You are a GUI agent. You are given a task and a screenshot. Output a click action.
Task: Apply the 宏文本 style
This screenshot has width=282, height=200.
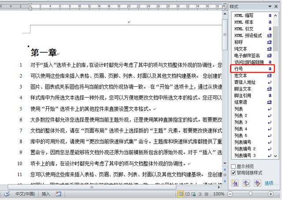tap(252, 75)
